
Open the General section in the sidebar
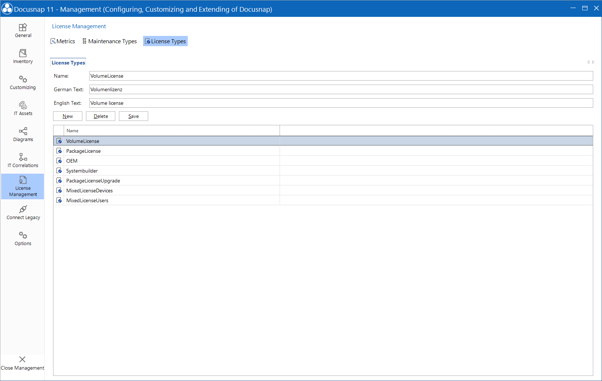click(23, 30)
